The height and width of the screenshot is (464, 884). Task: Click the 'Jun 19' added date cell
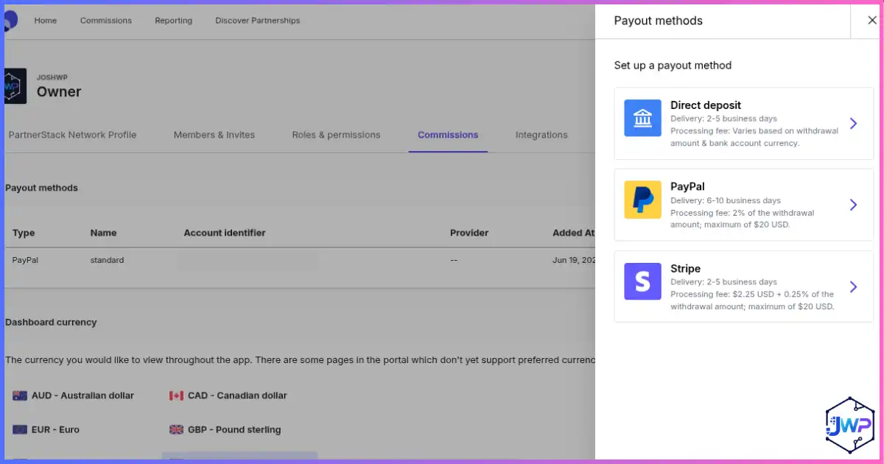573,260
